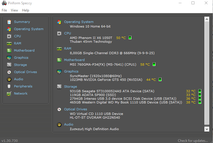This screenshot has height=143, width=213.
Task: Click the Optical Drives disc icon in sidebar
Action: [x=9, y=72]
